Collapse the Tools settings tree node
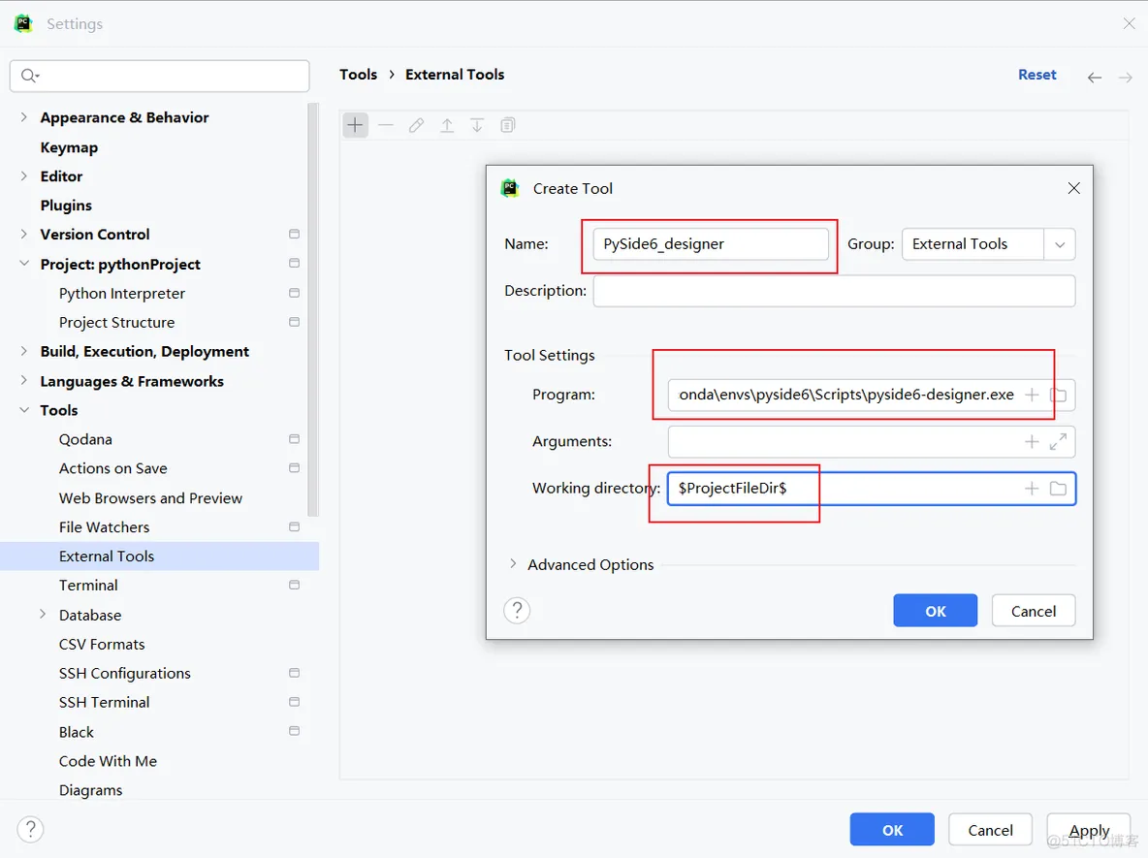This screenshot has width=1148, height=858. pos(24,410)
